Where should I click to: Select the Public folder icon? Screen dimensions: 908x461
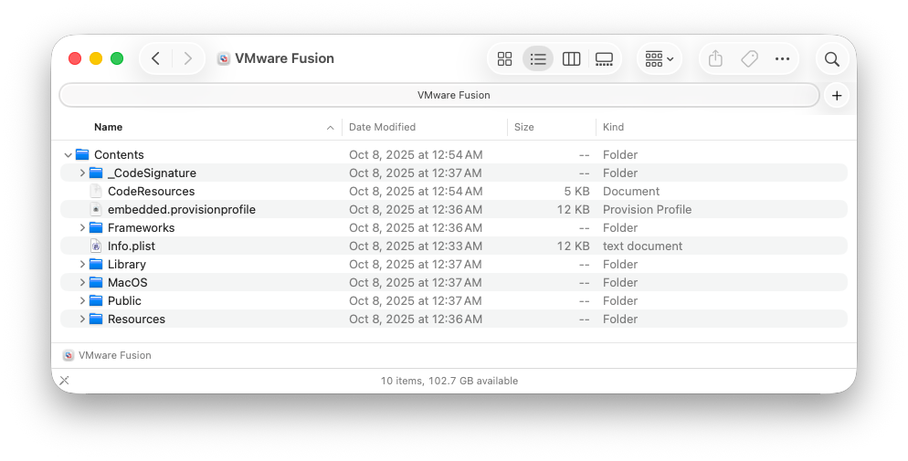tap(96, 300)
